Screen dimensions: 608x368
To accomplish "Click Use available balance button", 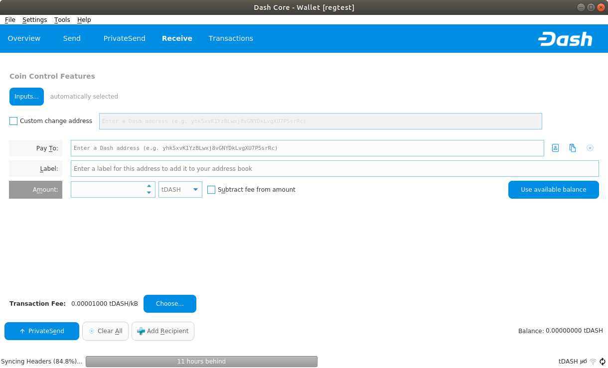I will 554,190.
